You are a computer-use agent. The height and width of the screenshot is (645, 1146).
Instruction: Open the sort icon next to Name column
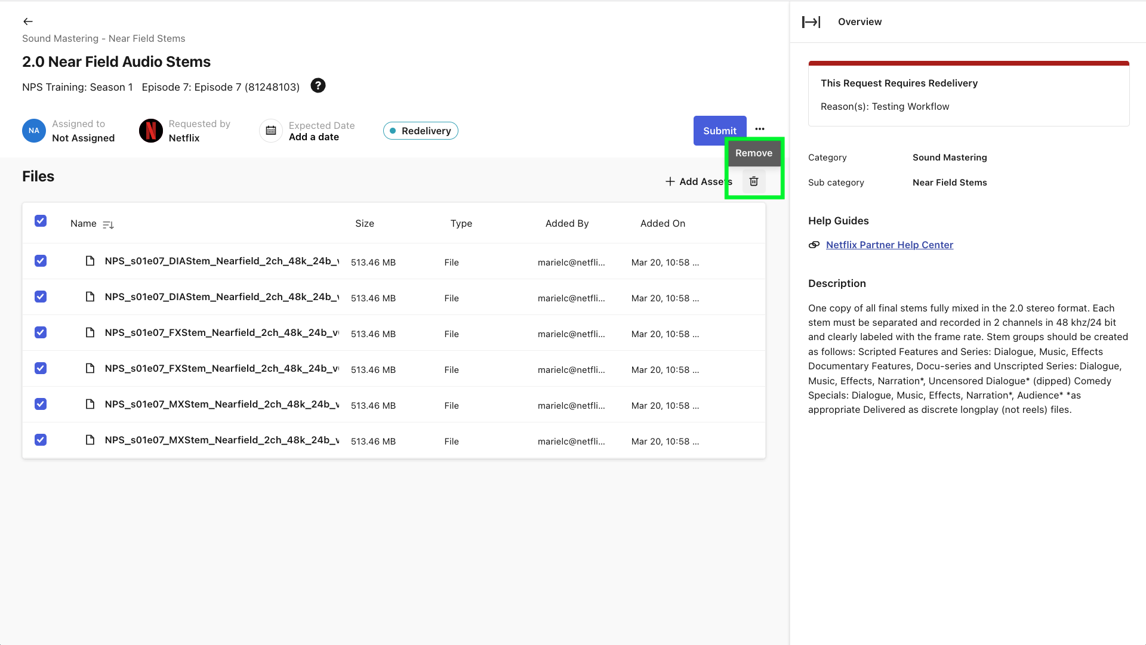(x=108, y=224)
